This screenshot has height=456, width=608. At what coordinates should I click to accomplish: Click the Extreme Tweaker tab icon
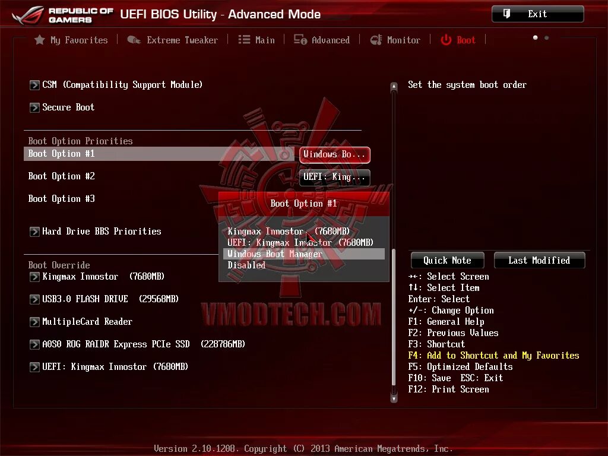pyautogui.click(x=134, y=40)
